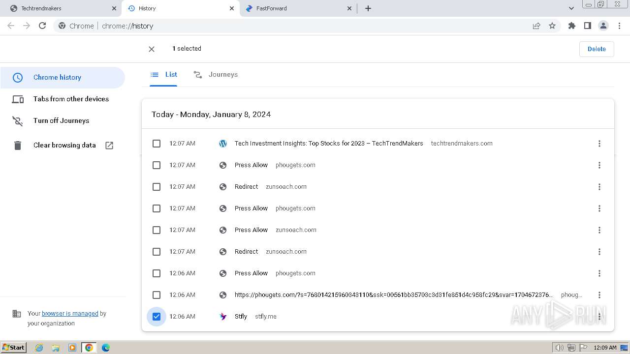
Task: Cancel selection with the X icon
Action: [x=152, y=49]
